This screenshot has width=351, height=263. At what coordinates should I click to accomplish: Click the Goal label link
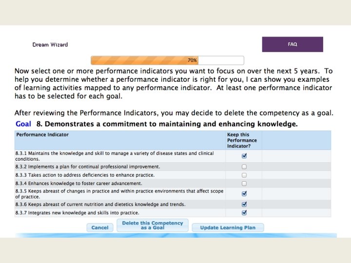tap(23, 124)
